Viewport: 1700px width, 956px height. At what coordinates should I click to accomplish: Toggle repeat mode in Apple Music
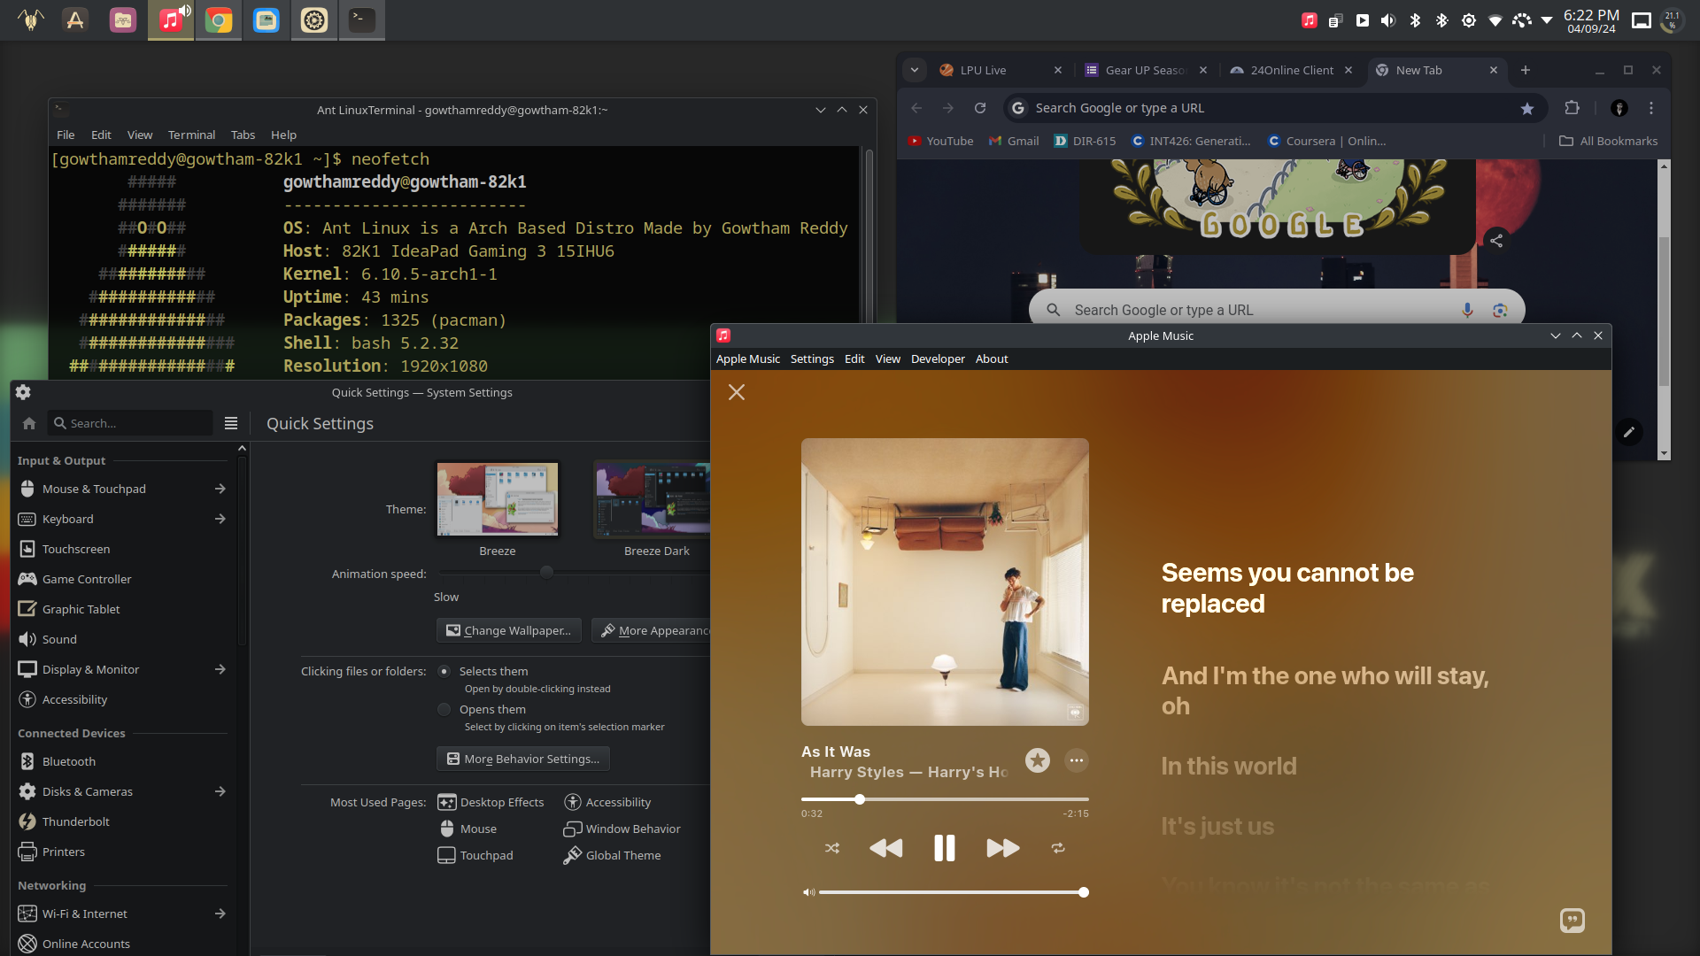pyautogui.click(x=1058, y=848)
